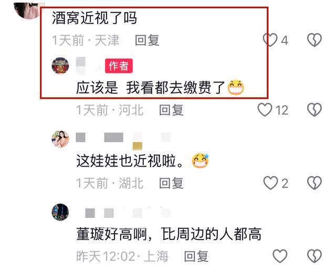The image size is (336, 271).
Task: Select the comment text 董璇好高啊，比周边的人都高
Action: click(169, 234)
